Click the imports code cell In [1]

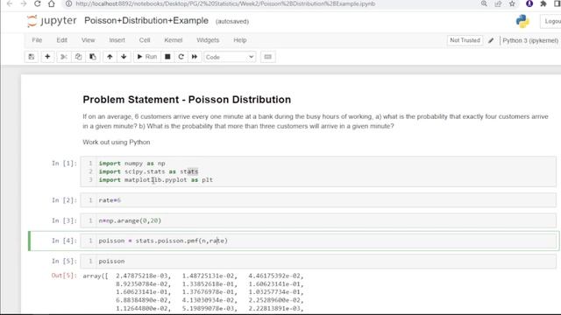pos(318,171)
